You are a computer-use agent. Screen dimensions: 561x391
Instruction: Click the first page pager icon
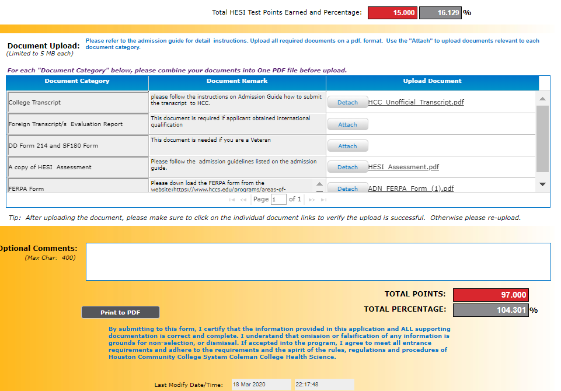[x=232, y=200]
